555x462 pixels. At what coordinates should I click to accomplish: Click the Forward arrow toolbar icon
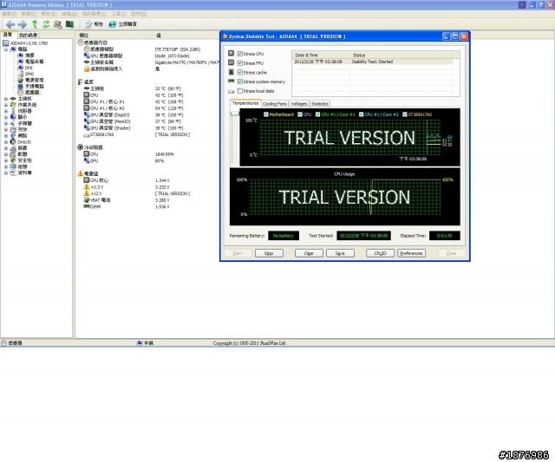[x=22, y=24]
